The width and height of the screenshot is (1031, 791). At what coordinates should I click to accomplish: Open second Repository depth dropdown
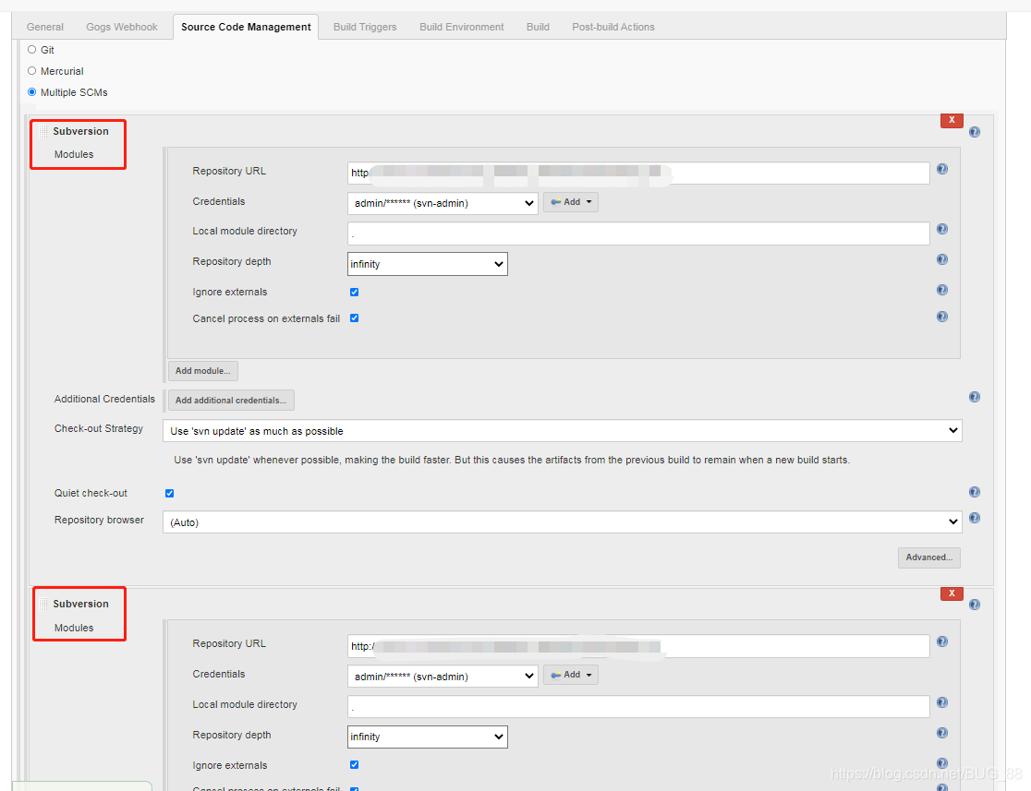click(428, 737)
